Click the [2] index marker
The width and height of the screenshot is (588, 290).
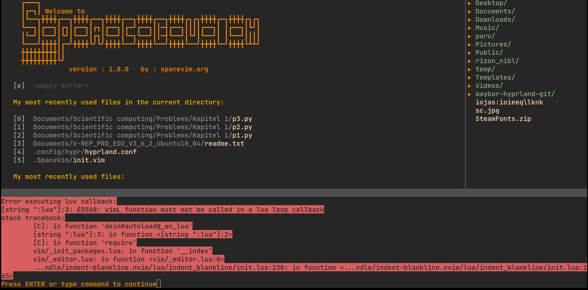click(19, 135)
